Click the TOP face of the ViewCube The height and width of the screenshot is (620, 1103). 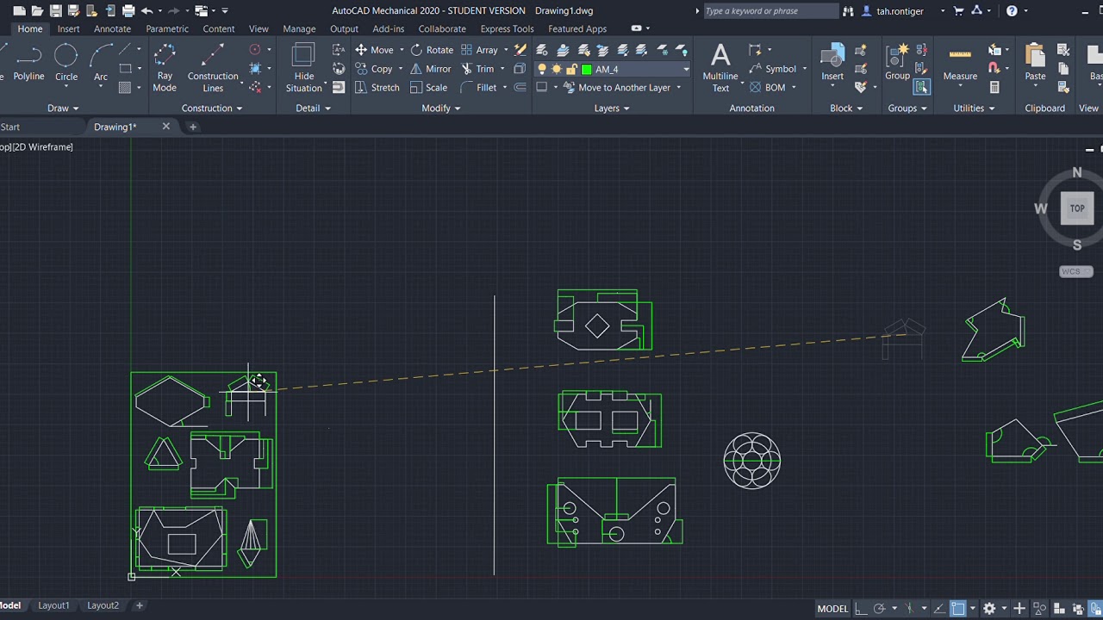[1077, 208]
